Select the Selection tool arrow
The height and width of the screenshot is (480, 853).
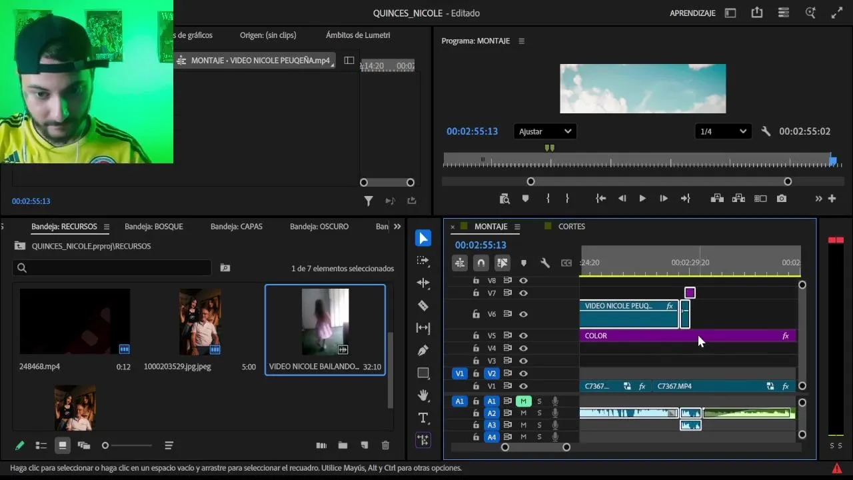(x=423, y=238)
